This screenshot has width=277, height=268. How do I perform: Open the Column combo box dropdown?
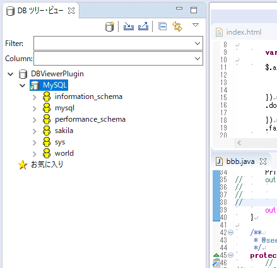pos(197,59)
